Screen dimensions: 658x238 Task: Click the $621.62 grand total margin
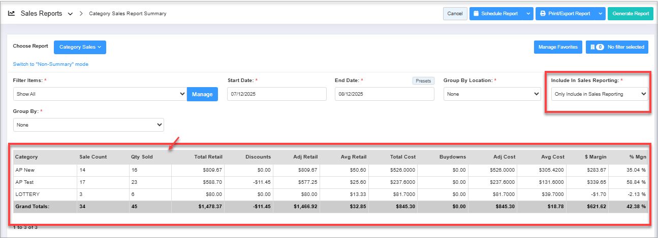[x=596, y=207]
